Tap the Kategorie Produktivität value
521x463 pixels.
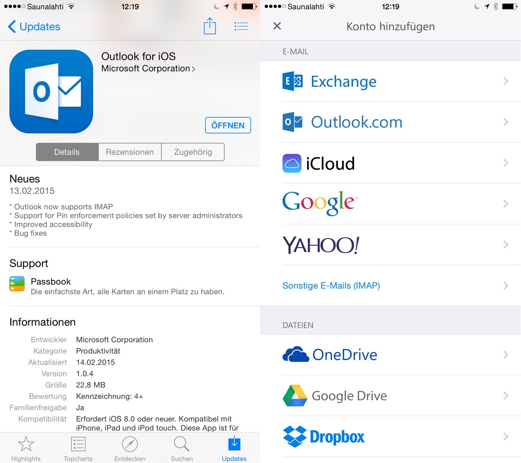pyautogui.click(x=98, y=351)
